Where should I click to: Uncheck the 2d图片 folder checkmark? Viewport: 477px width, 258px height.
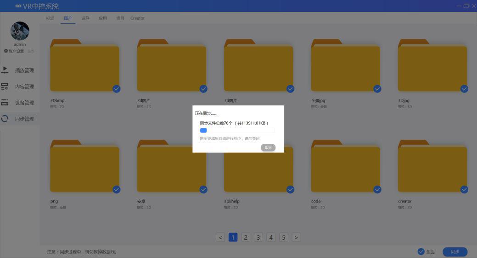click(203, 89)
